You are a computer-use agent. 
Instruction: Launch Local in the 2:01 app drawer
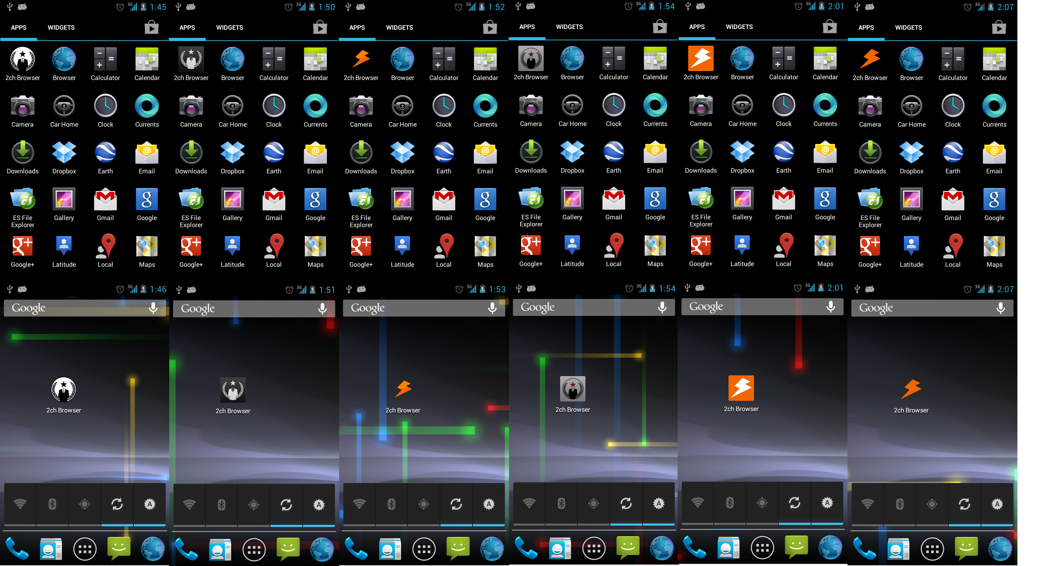click(x=784, y=250)
